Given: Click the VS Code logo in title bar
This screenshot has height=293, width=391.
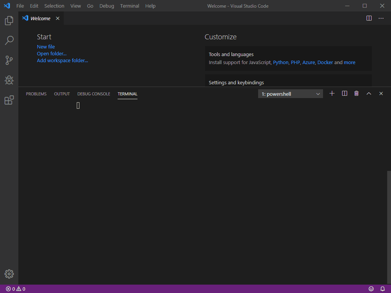Looking at the screenshot, I should [7, 6].
